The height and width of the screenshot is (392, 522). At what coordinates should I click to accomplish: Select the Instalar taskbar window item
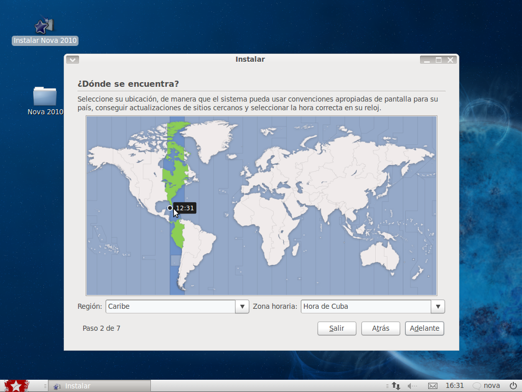tap(99, 386)
